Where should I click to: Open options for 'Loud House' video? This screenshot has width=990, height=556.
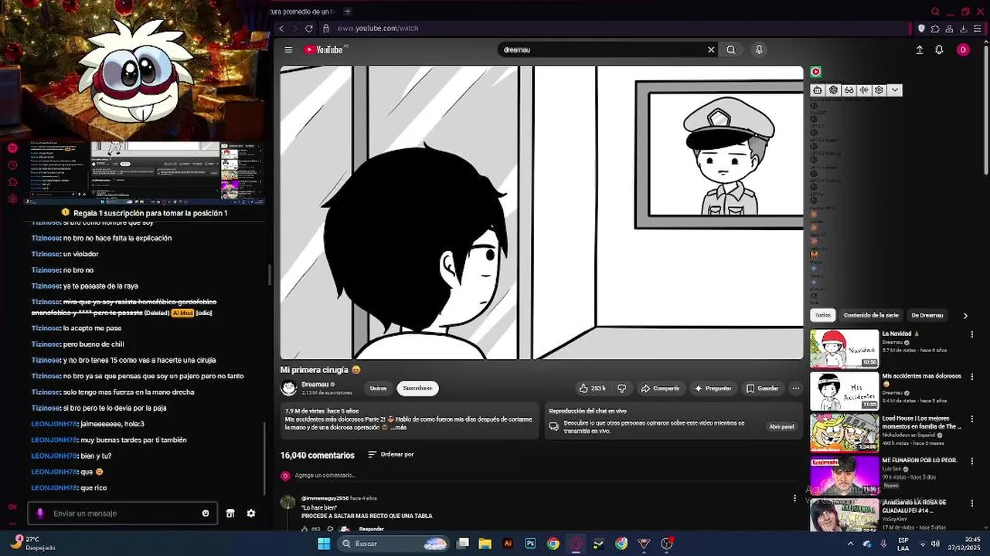point(972,419)
